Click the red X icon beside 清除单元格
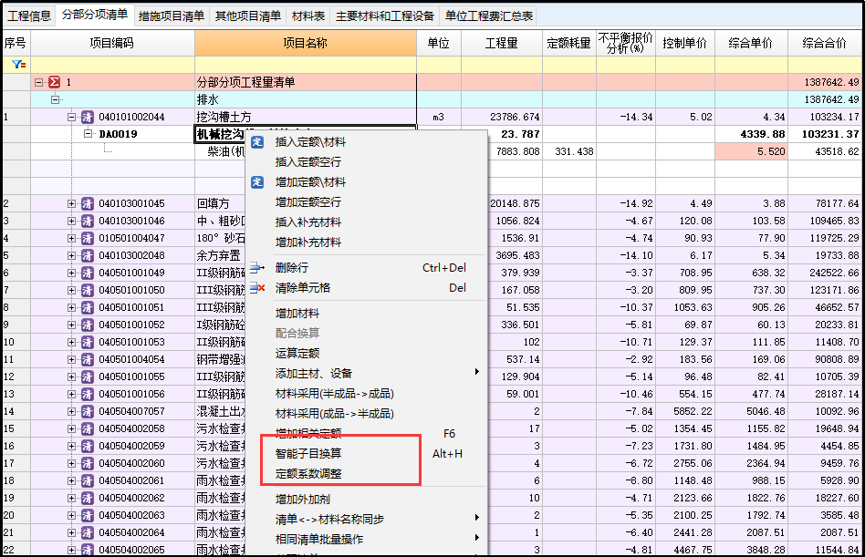The image size is (865, 557). point(257,288)
